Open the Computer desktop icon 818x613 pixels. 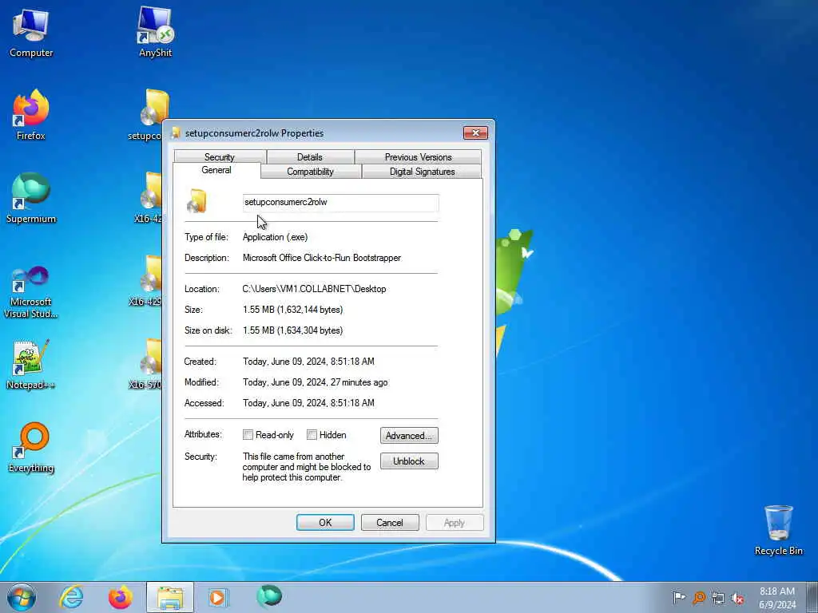pos(31,32)
